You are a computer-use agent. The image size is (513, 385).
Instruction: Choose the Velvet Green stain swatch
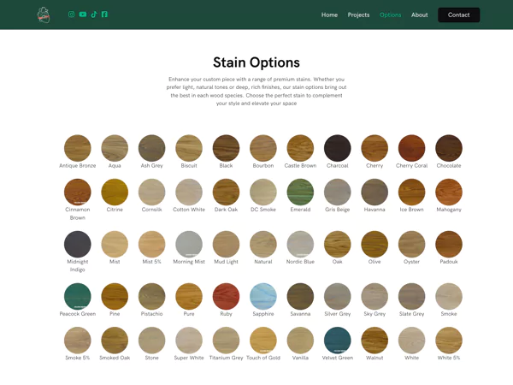pyautogui.click(x=338, y=341)
